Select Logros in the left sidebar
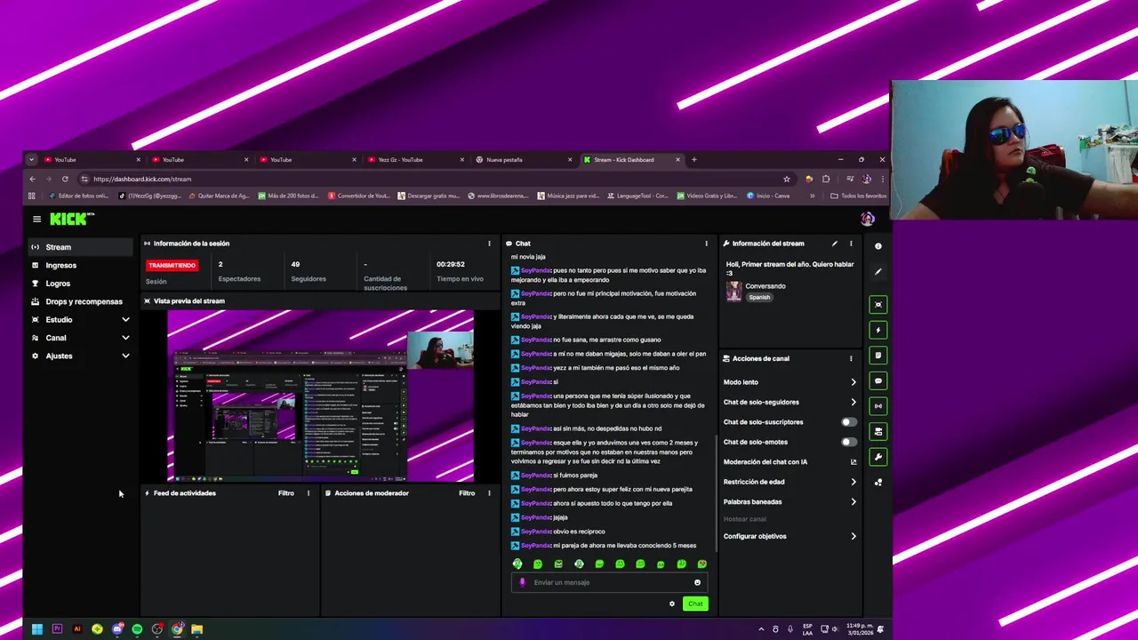Screen dimensions: 1138x640 tap(81, 284)
